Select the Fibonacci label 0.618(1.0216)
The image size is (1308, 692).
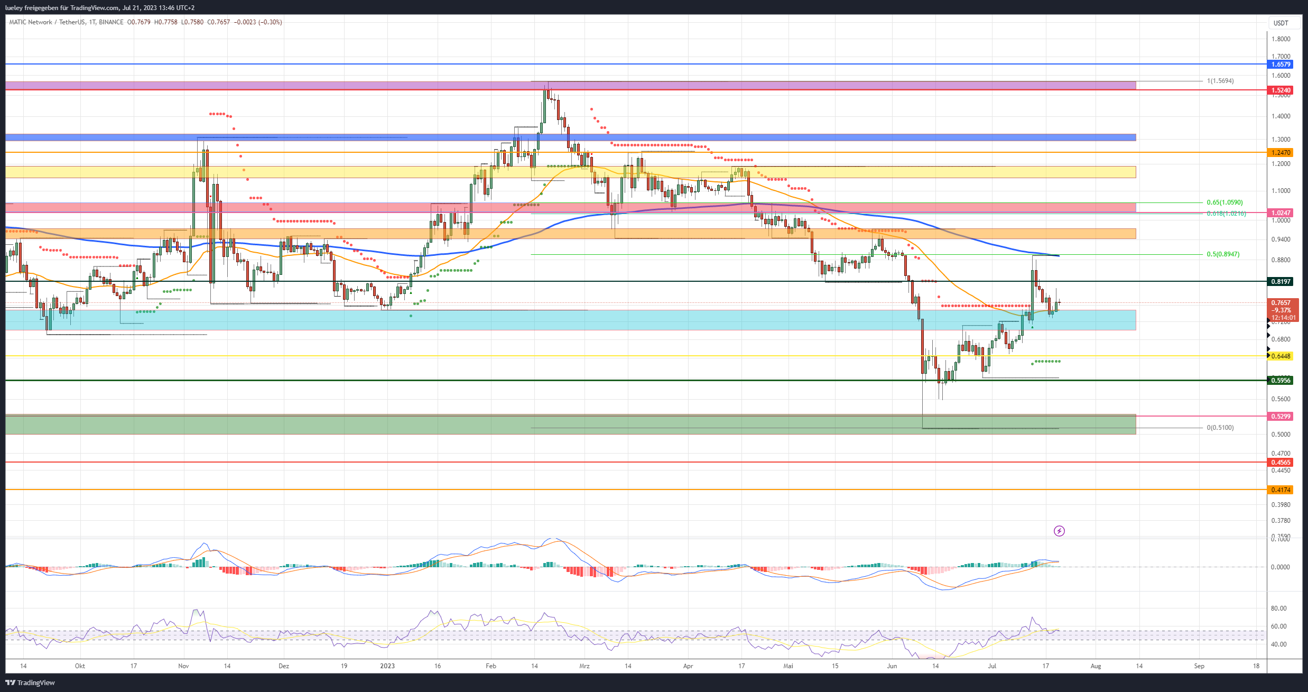click(1226, 214)
